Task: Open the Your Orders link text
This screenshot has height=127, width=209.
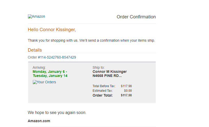Action: (x=46, y=82)
